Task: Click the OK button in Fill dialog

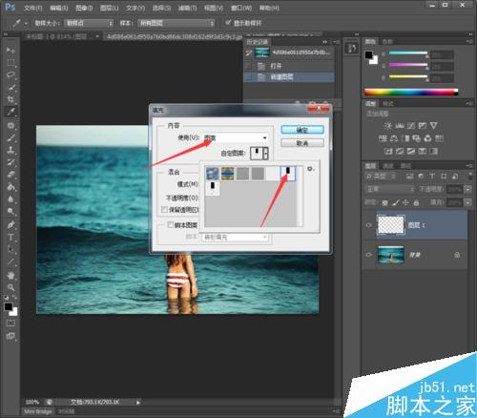Action: click(x=302, y=130)
